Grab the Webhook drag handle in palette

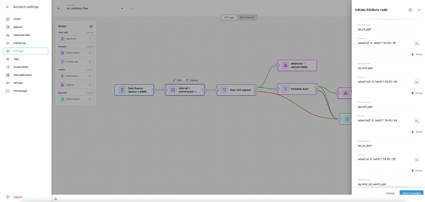click(x=90, y=85)
